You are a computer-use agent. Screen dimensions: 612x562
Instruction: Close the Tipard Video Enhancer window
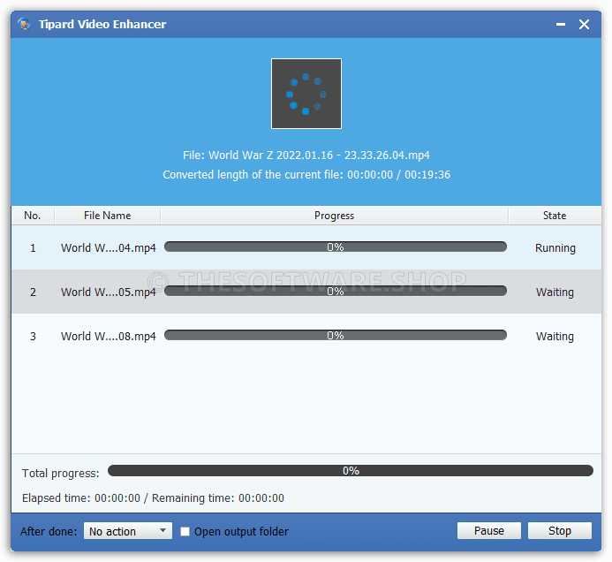pos(584,24)
